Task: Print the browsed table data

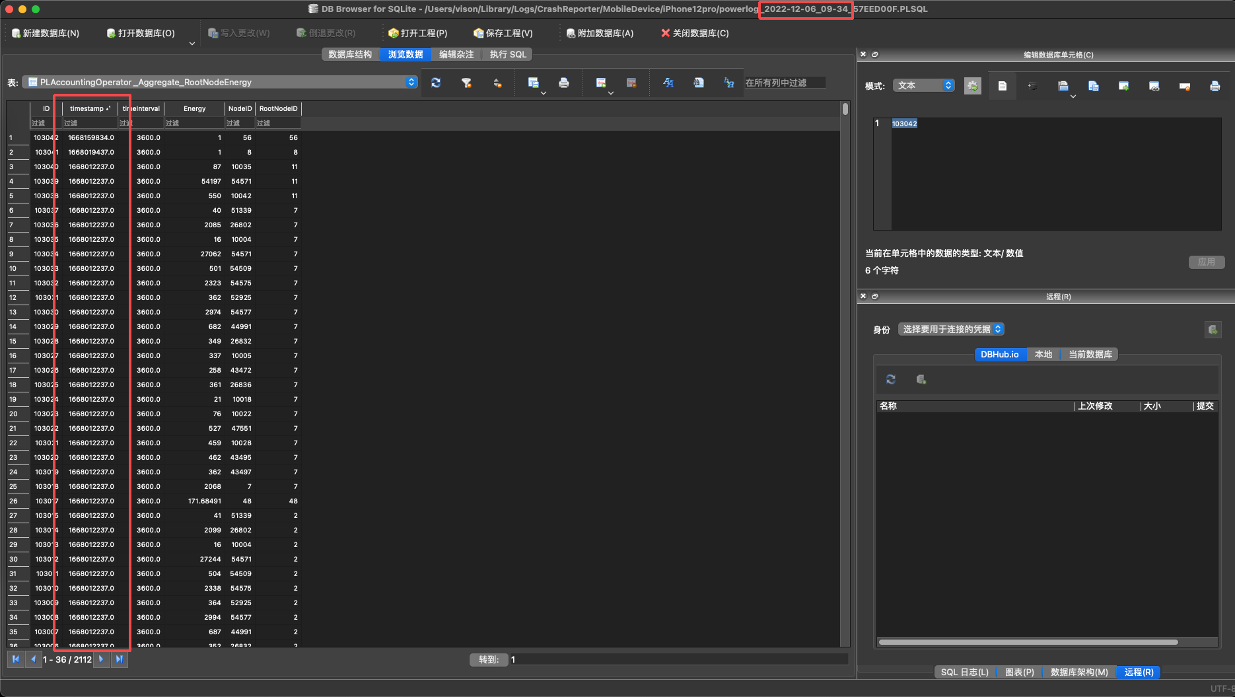Action: point(563,83)
